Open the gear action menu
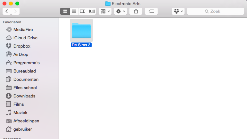The height and width of the screenshot is (139, 247). pos(120,11)
